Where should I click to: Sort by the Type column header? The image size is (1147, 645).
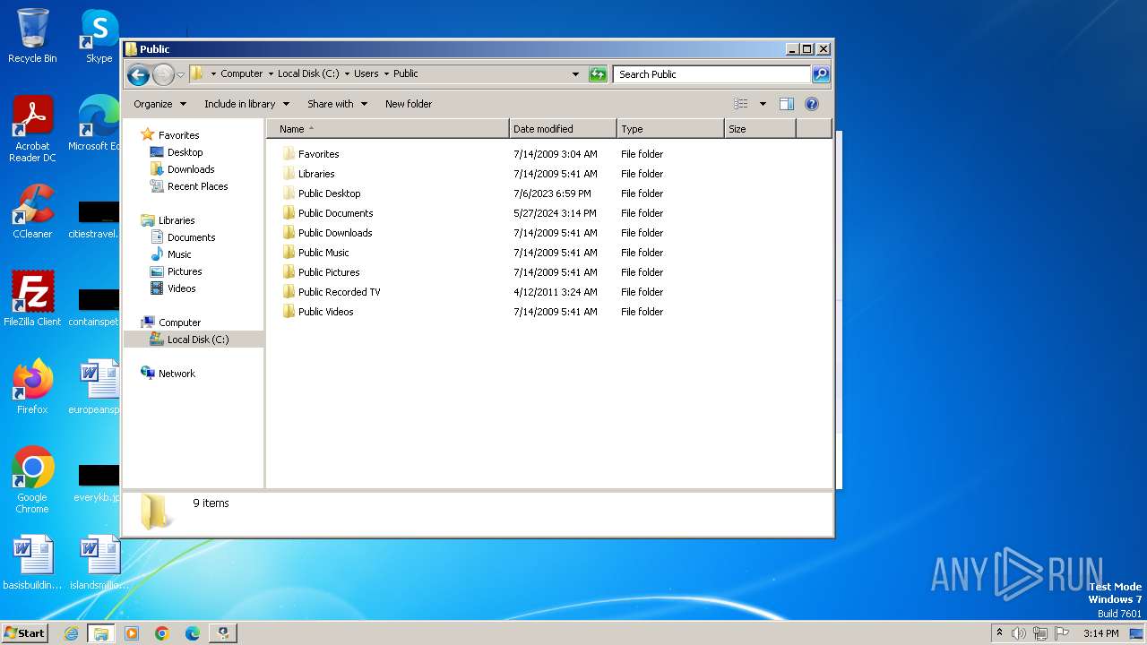[670, 129]
